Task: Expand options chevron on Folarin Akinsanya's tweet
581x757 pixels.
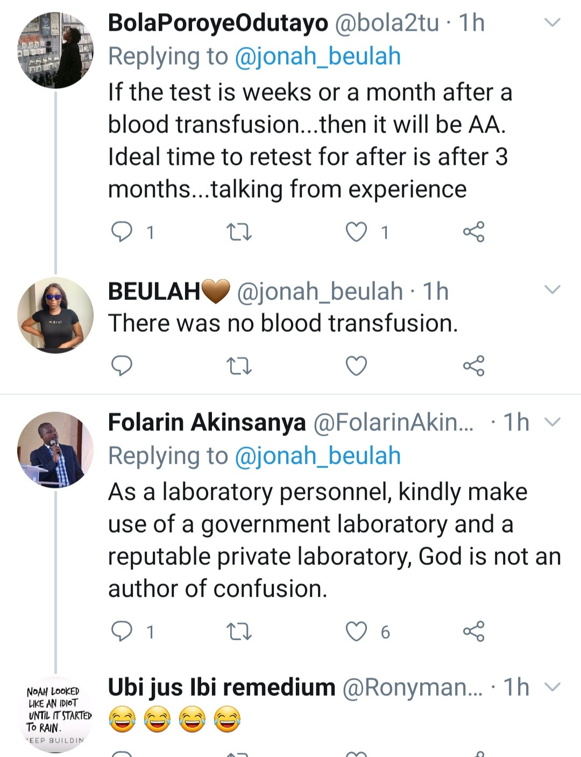Action: (x=552, y=422)
